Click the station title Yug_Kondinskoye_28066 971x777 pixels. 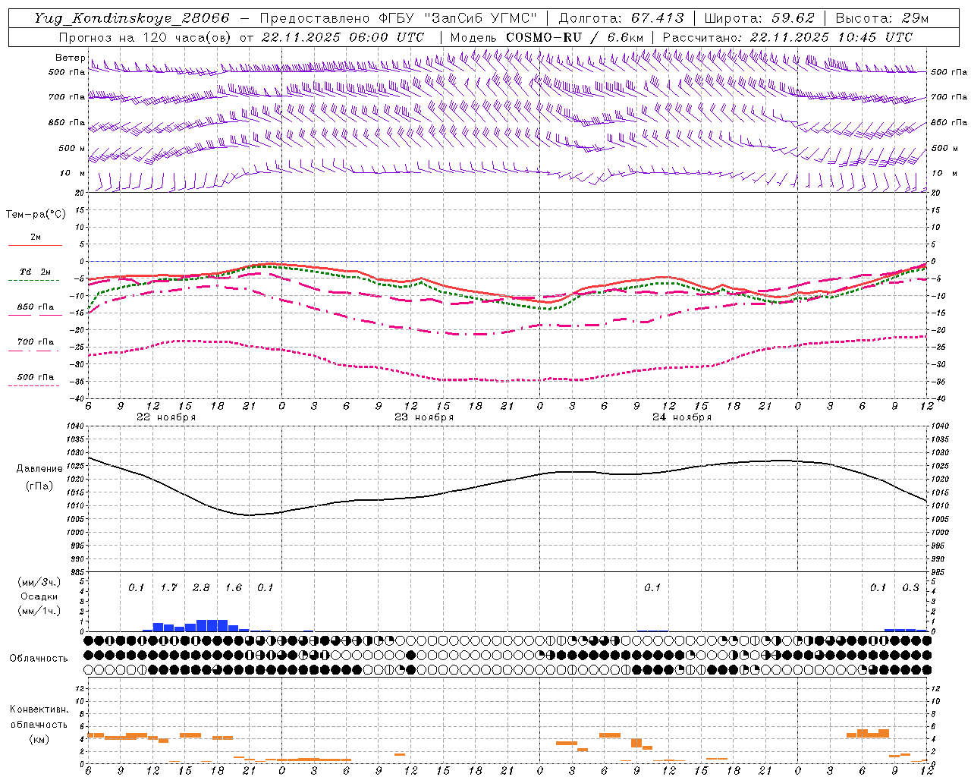132,18
